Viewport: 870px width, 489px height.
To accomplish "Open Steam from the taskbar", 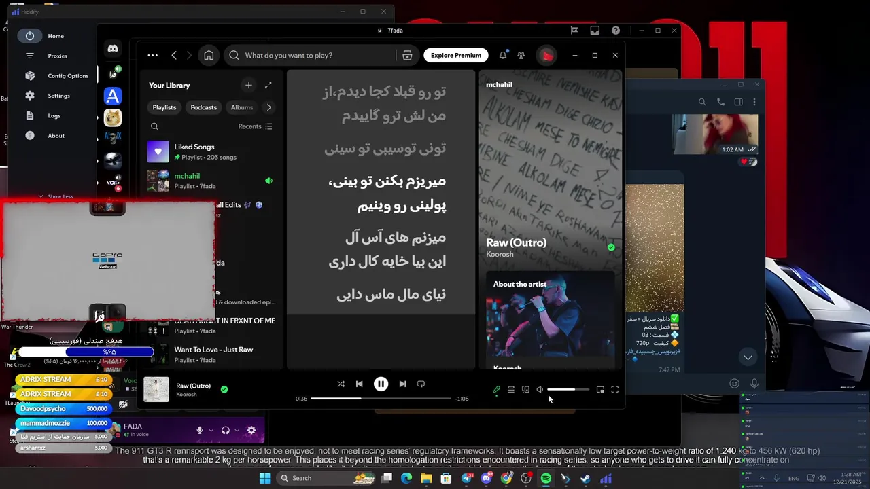I will [x=585, y=478].
